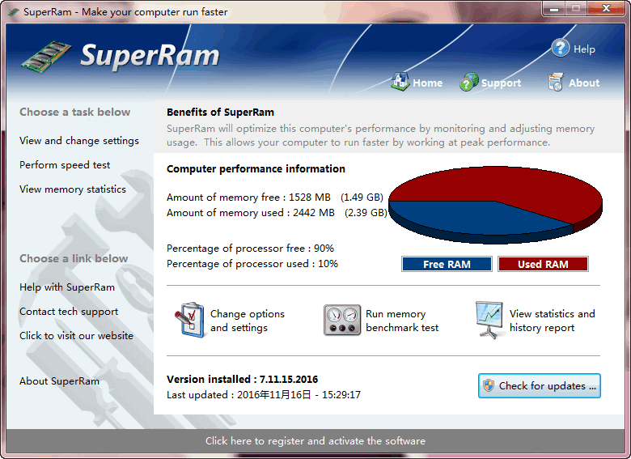Image resolution: width=631 pixels, height=459 pixels.
Task: Click the Free RAM blue legend swatch
Action: pos(447,264)
